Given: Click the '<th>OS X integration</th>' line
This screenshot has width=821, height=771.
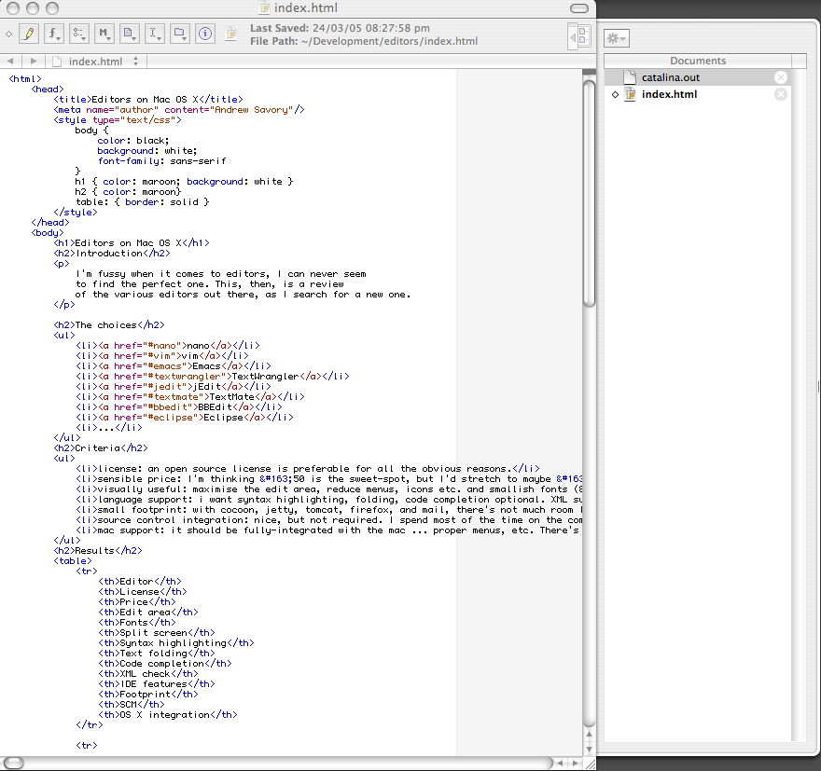Looking at the screenshot, I should pos(168,714).
